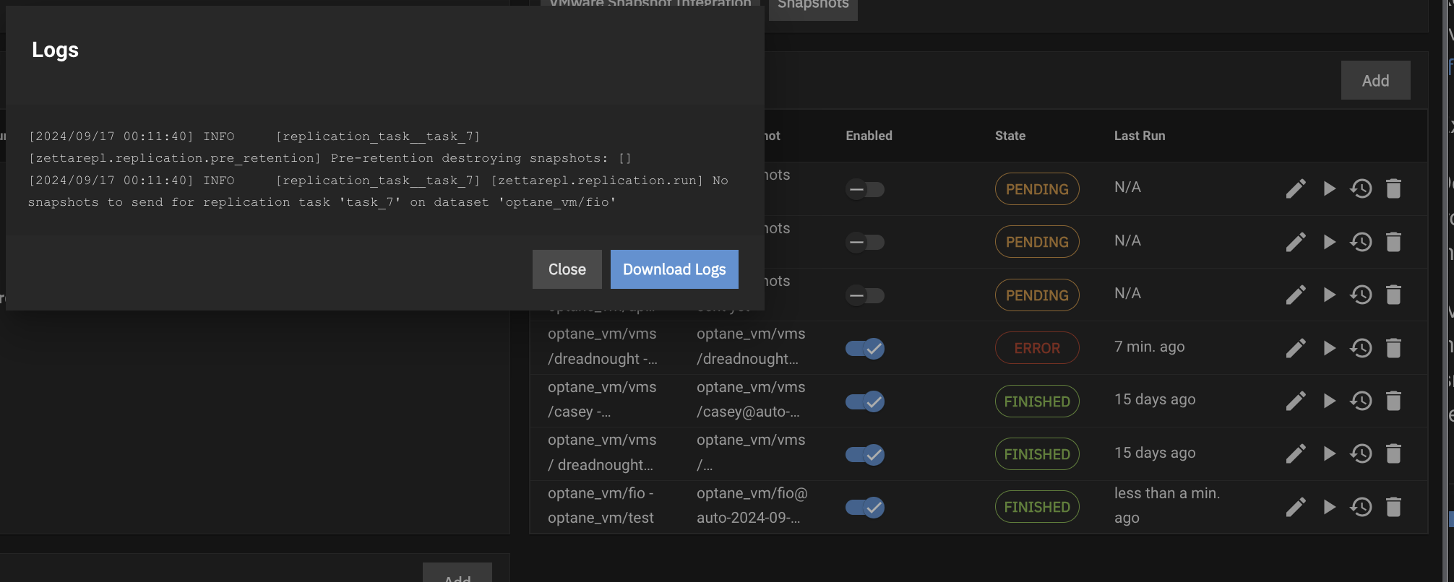Run the ERROR replication task now

(1329, 348)
